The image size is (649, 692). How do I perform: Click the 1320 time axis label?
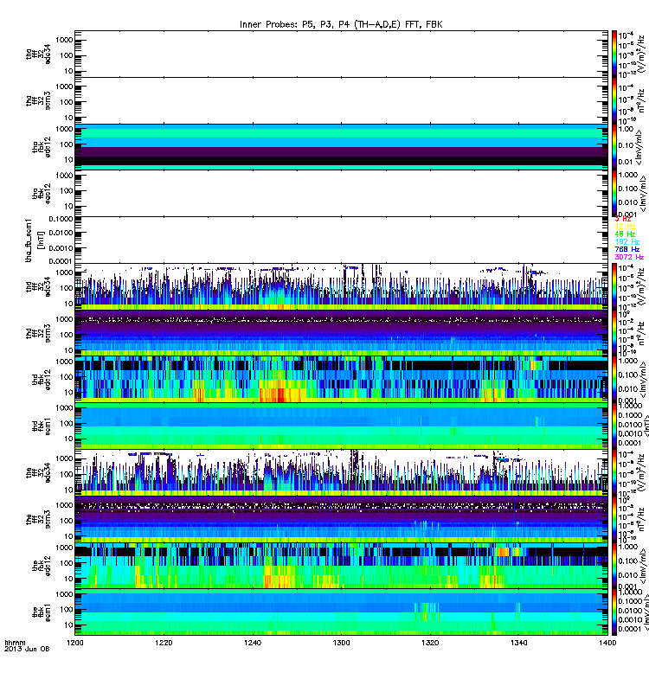point(430,643)
